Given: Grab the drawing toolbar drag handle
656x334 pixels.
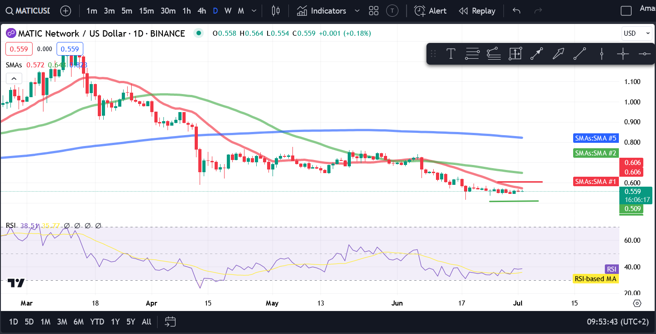Looking at the screenshot, I should (433, 54).
